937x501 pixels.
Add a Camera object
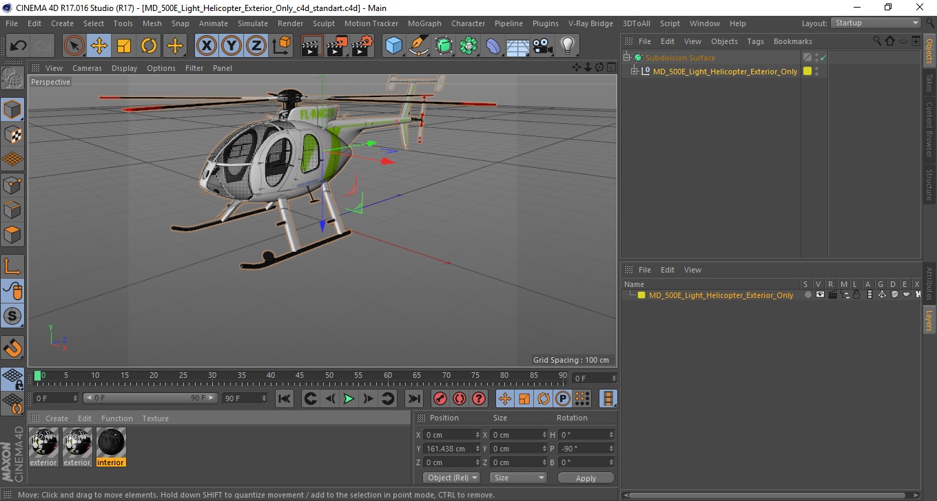542,46
